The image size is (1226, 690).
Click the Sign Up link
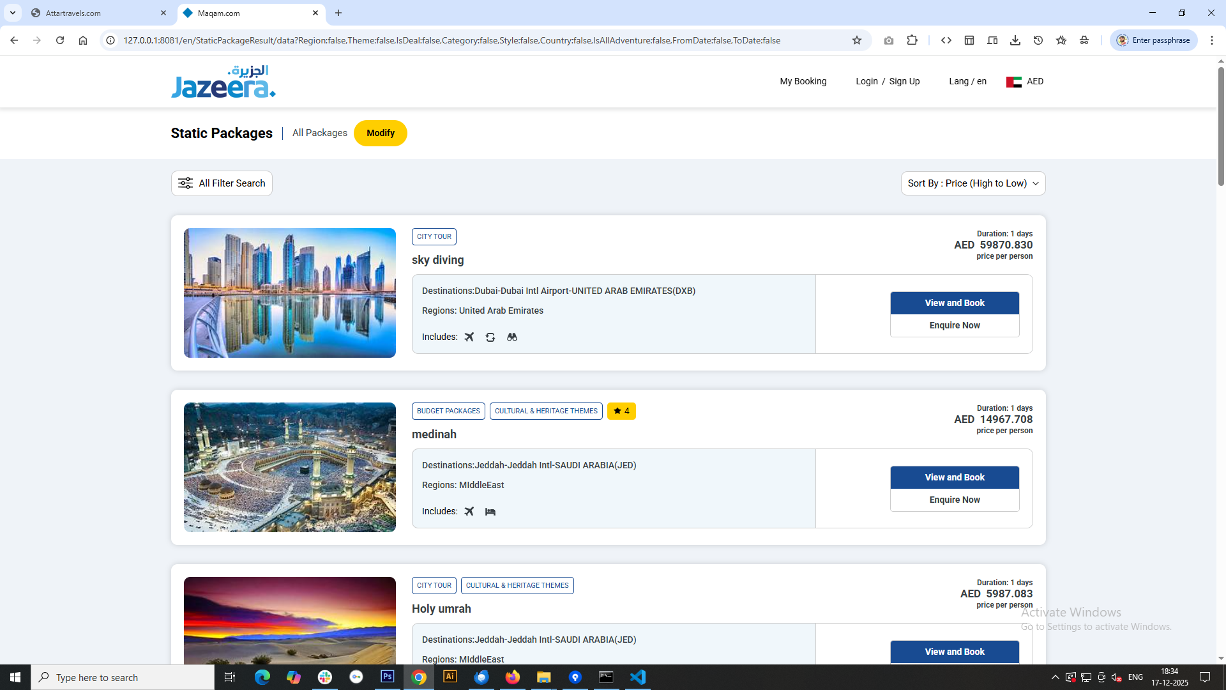tap(904, 81)
